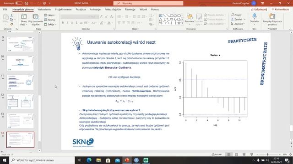The height and width of the screenshot is (164, 293).
Task: Switch to the Pokaz slajdów tab
Action: click(113, 9)
